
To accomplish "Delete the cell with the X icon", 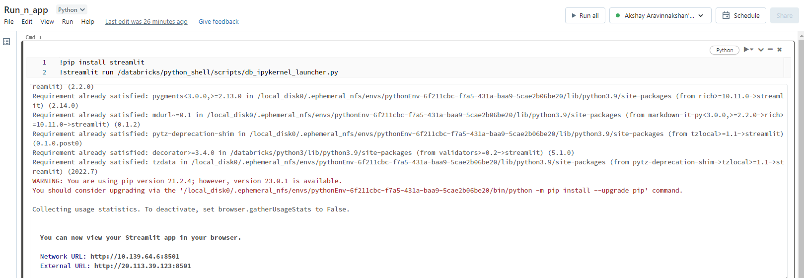I will point(780,50).
